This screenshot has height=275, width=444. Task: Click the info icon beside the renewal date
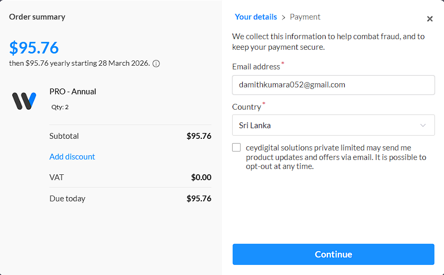(x=156, y=64)
